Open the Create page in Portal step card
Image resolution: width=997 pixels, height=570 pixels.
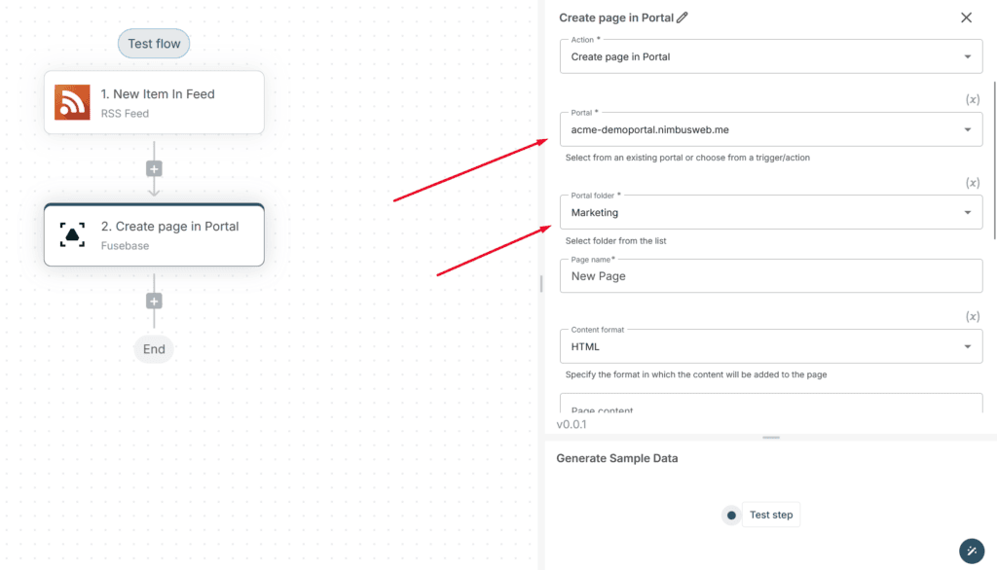[x=154, y=234]
